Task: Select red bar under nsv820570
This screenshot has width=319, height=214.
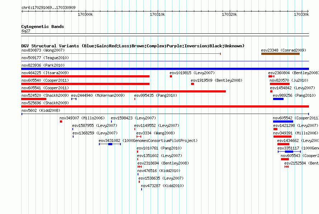Action: (280, 84)
